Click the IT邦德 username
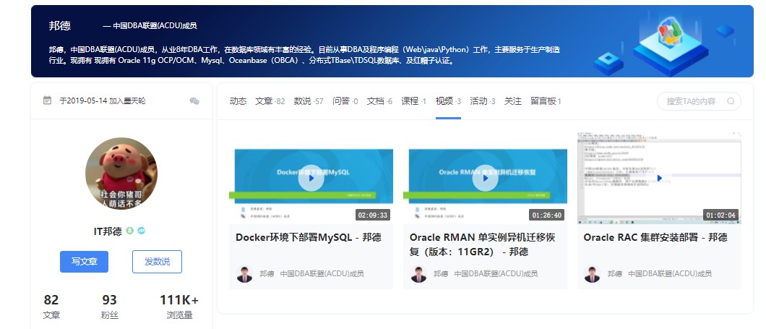This screenshot has width=766, height=329. click(108, 231)
